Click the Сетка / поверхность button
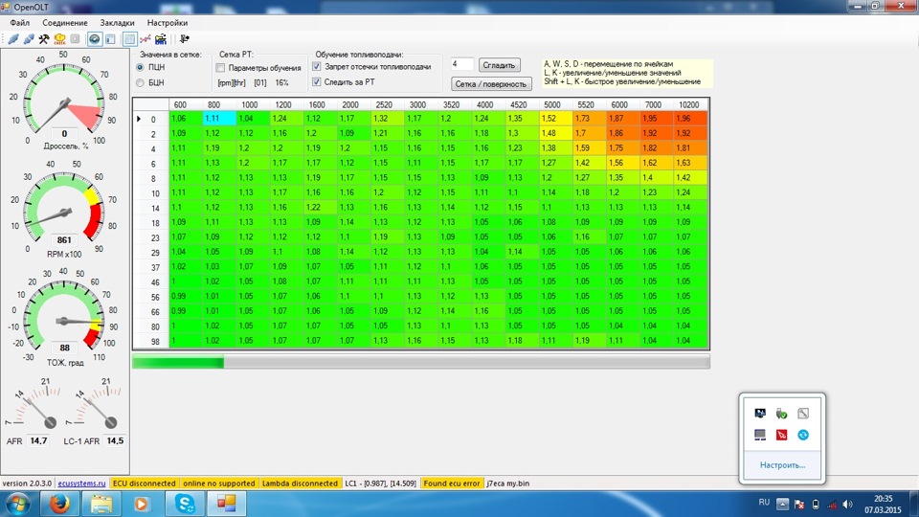919x517 pixels. pyautogui.click(x=491, y=84)
